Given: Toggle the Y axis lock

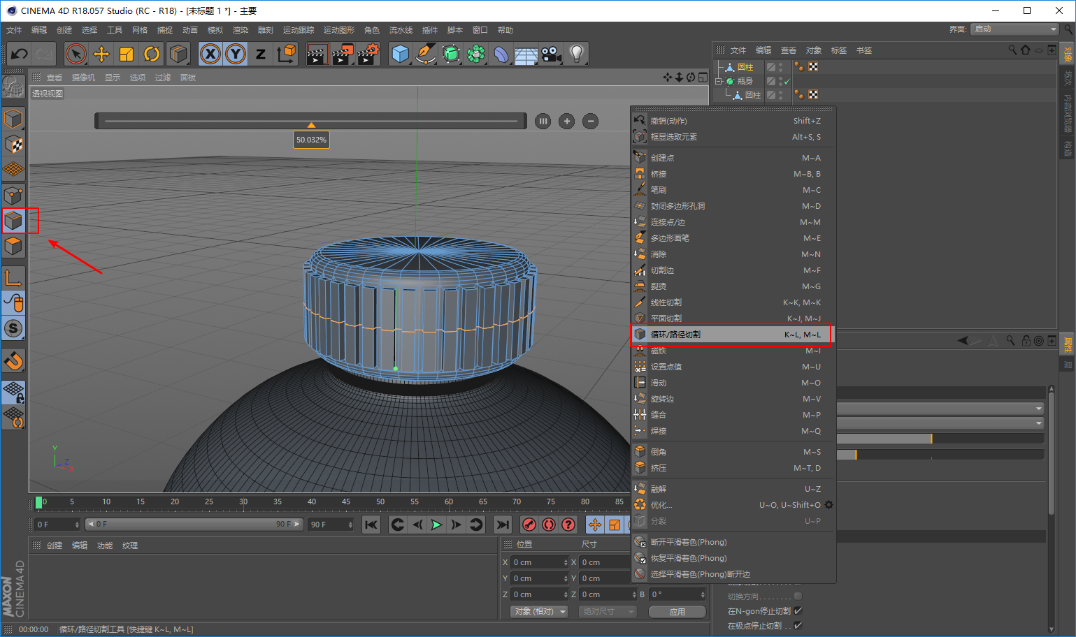Looking at the screenshot, I should click(236, 54).
